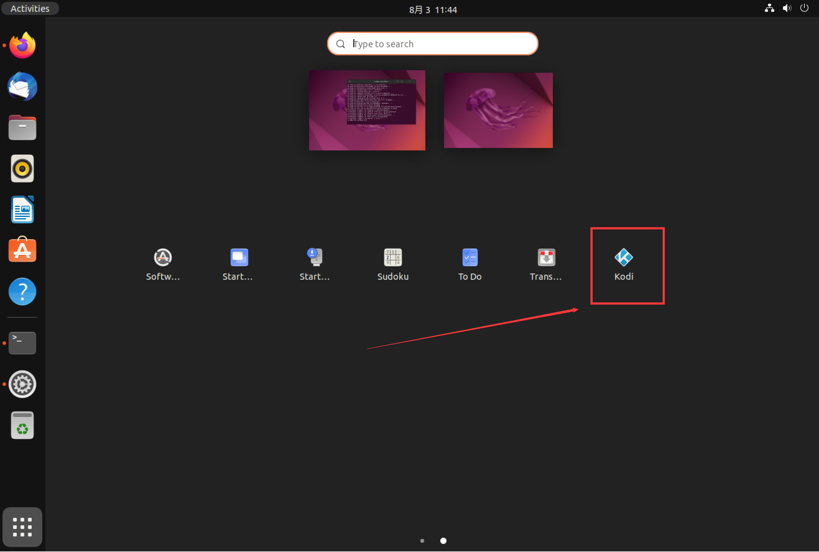Open the Sudoku game

click(x=393, y=258)
